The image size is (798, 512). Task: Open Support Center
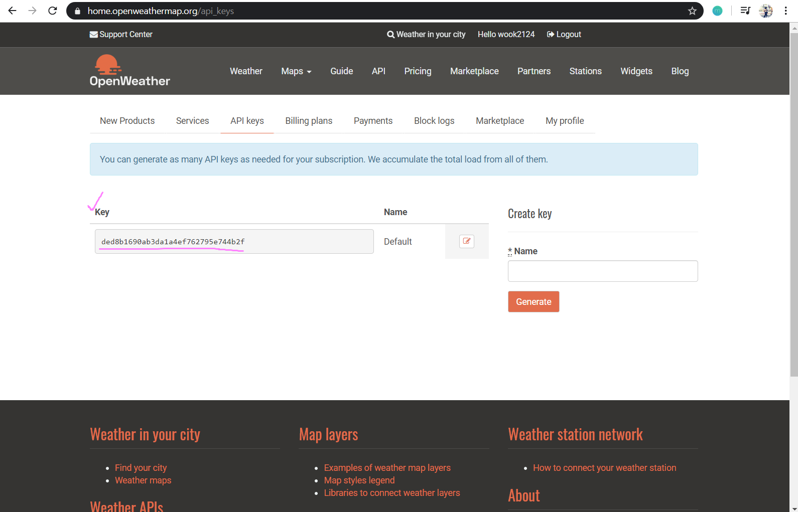[x=121, y=34]
